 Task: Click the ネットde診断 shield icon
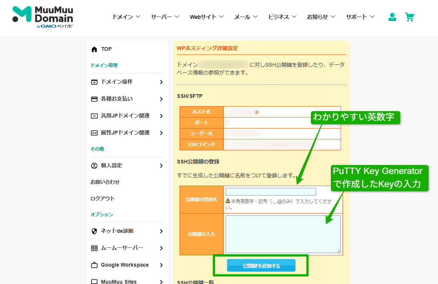(93, 231)
